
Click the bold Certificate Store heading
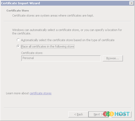click(x=18, y=11)
